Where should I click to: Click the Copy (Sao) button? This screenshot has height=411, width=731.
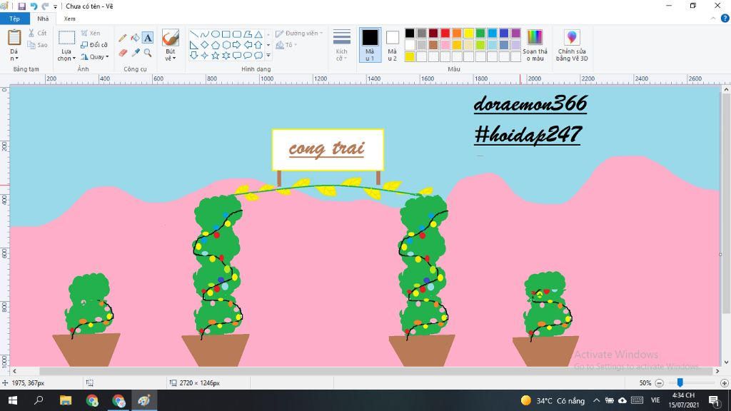point(37,45)
